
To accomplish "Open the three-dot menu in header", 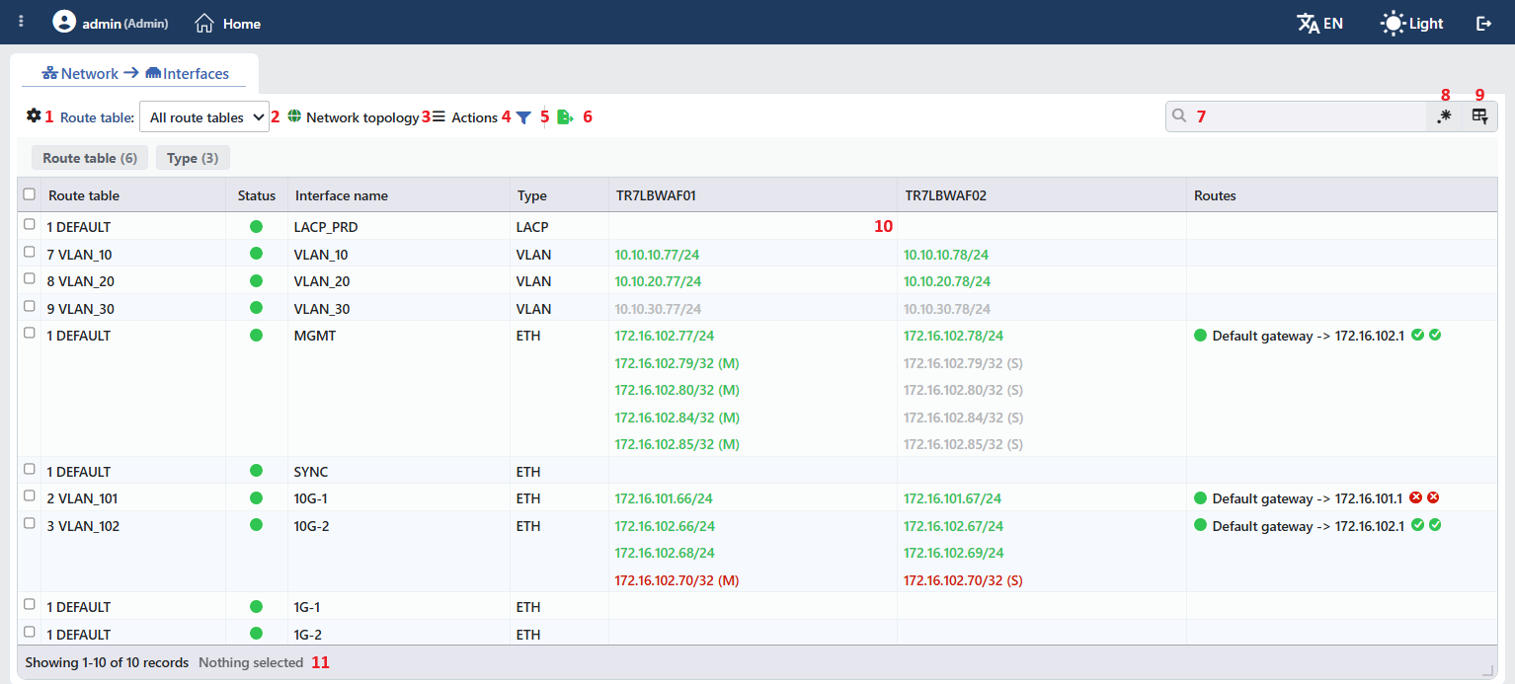I will [22, 22].
